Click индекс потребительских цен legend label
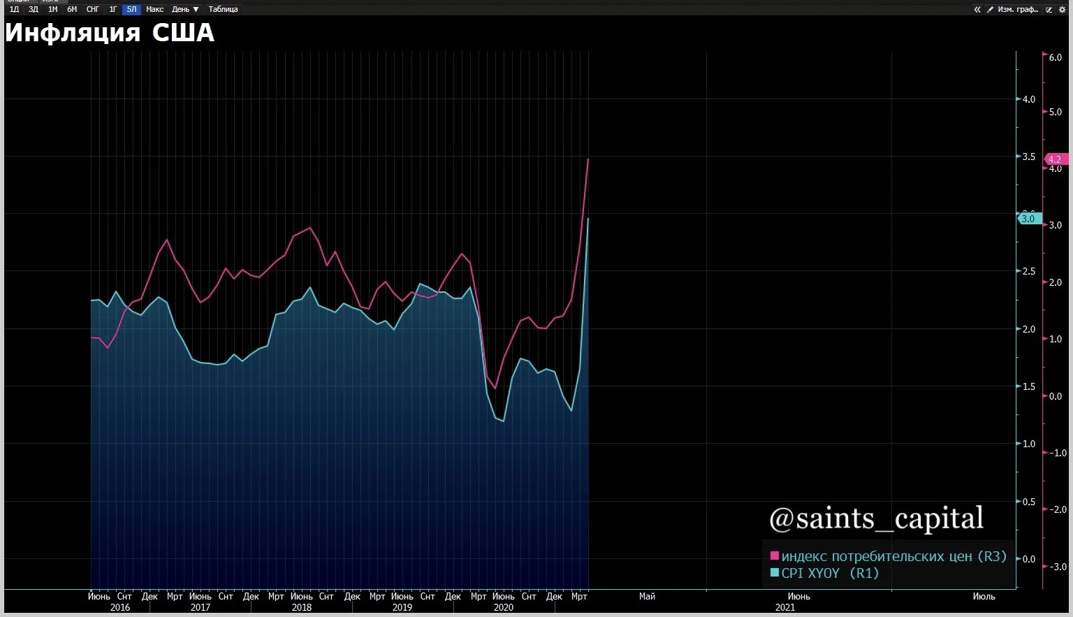The image size is (1073, 617). tap(877, 556)
